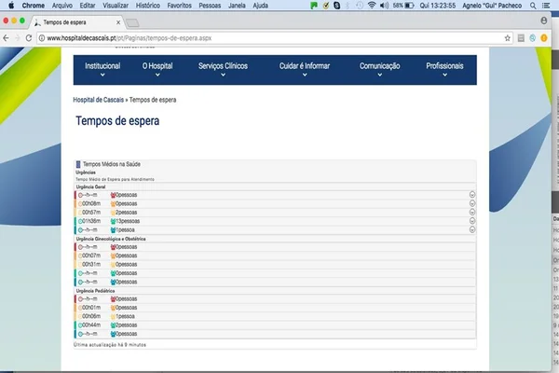The width and height of the screenshot is (559, 373).
Task: Open the Histórico menu
Action: tap(147, 6)
